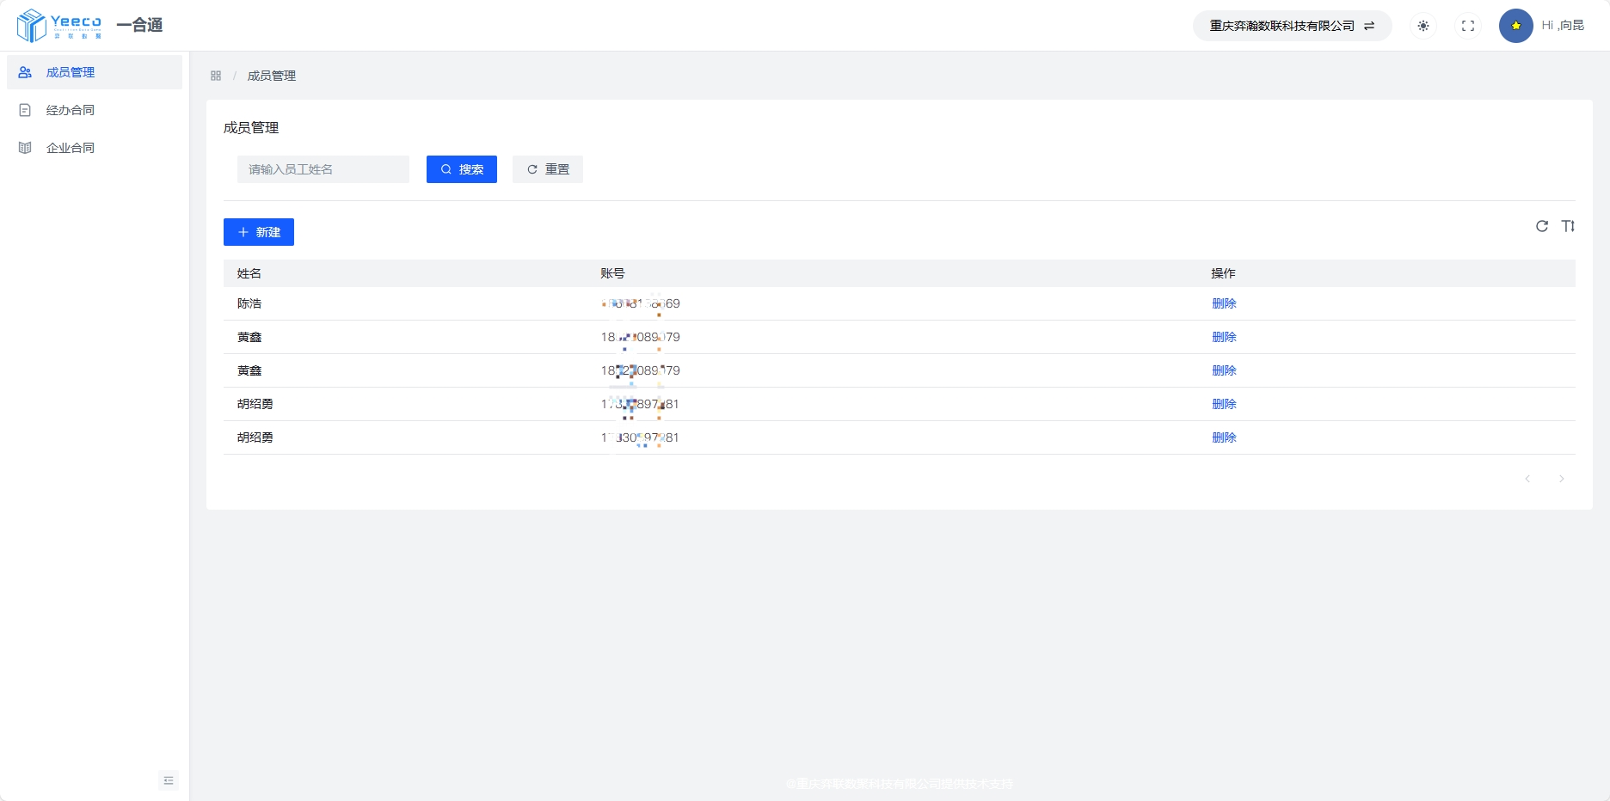Go to the previous page
1610x801 pixels.
pyautogui.click(x=1527, y=479)
